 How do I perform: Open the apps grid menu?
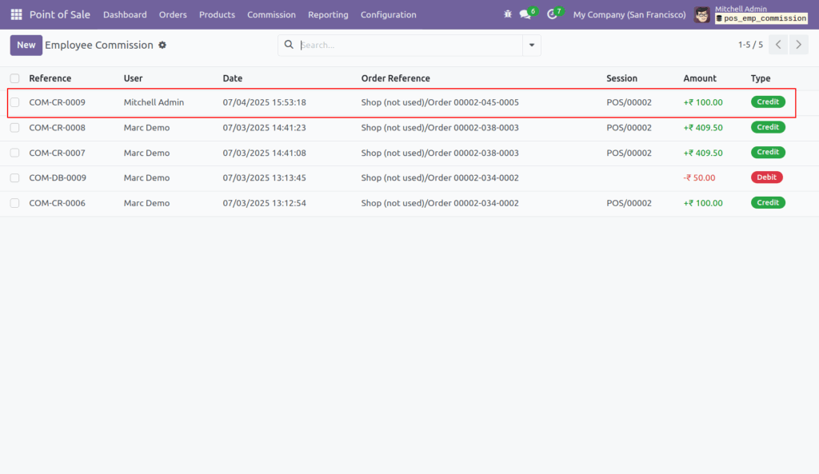[x=15, y=14]
